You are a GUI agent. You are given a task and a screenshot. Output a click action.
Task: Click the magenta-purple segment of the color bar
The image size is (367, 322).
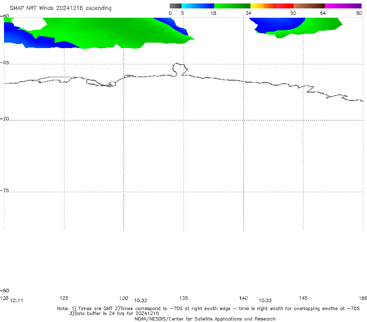(x=343, y=6)
